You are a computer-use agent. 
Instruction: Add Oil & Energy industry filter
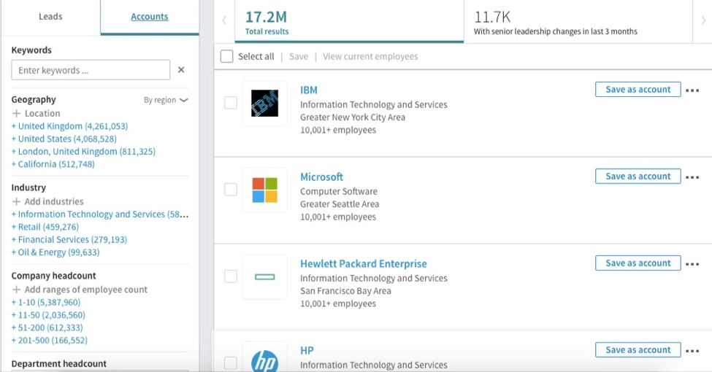click(x=55, y=252)
